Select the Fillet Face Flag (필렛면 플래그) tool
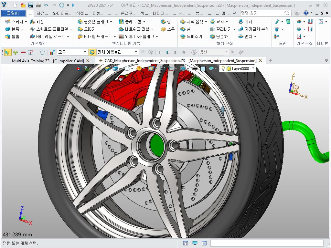Viewport: 331px width, 248px height. click(93, 22)
